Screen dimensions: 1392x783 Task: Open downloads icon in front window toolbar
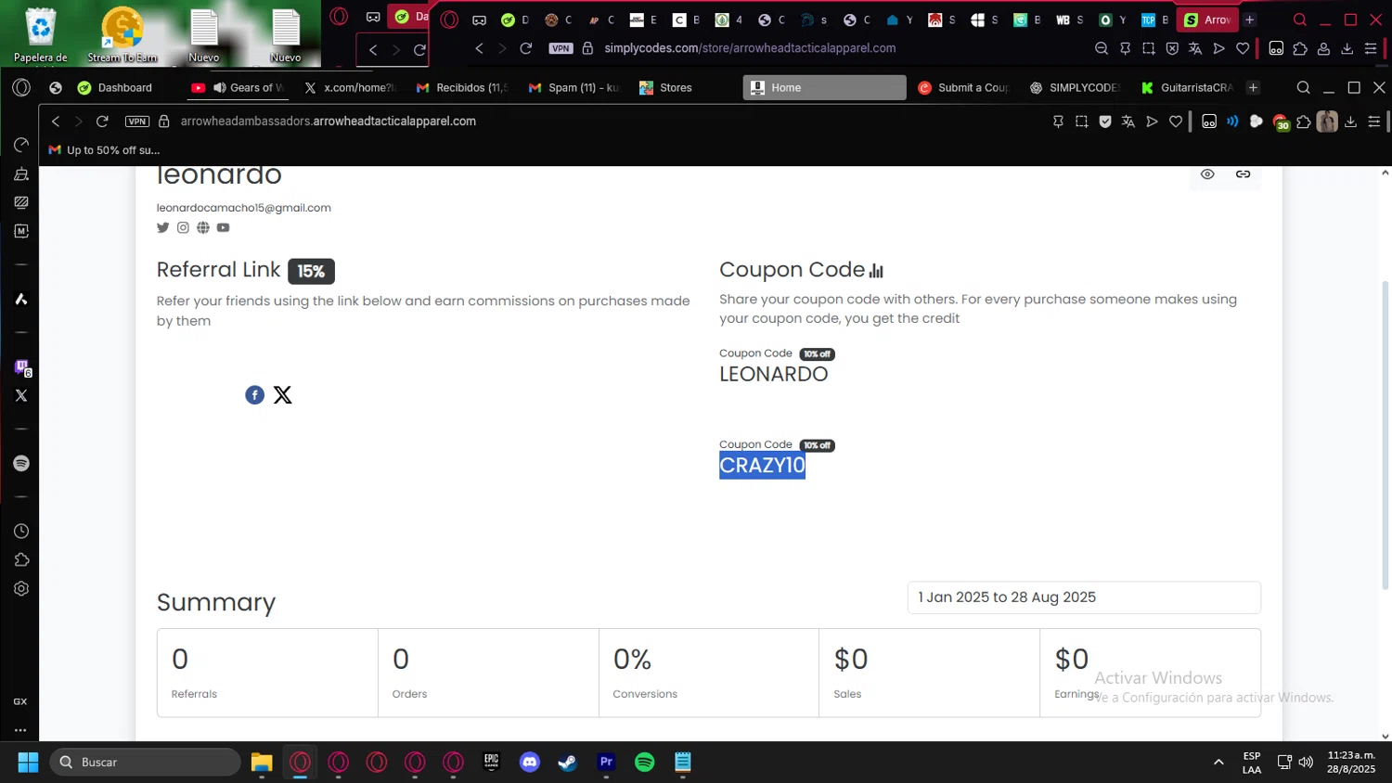pyautogui.click(x=1350, y=122)
